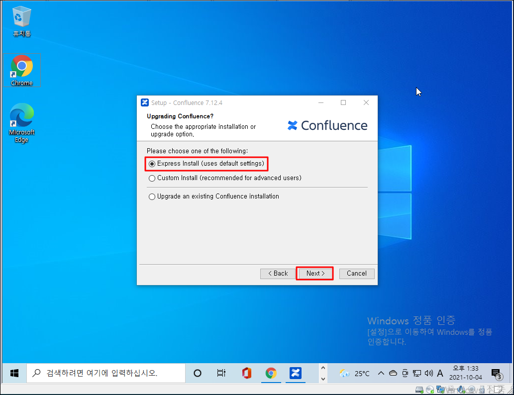Open OneDrive cloud tray icon

[x=393, y=373]
